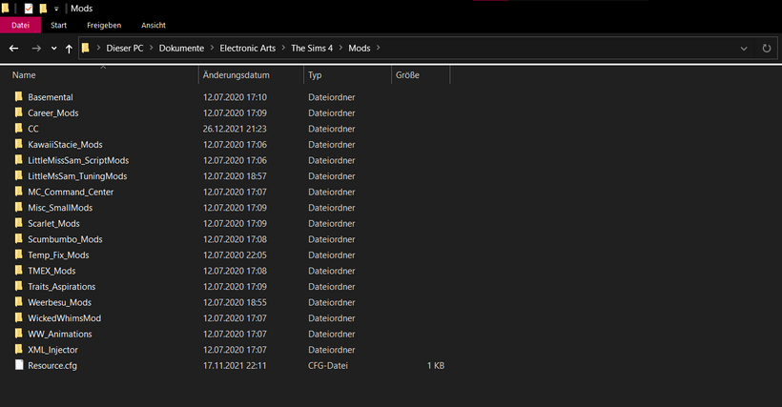Click Dateiordner type in the CC row
This screenshot has height=407, width=782.
[332, 129]
